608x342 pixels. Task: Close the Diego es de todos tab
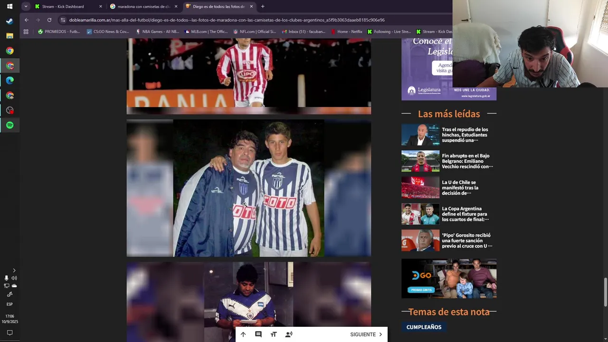pyautogui.click(x=251, y=7)
